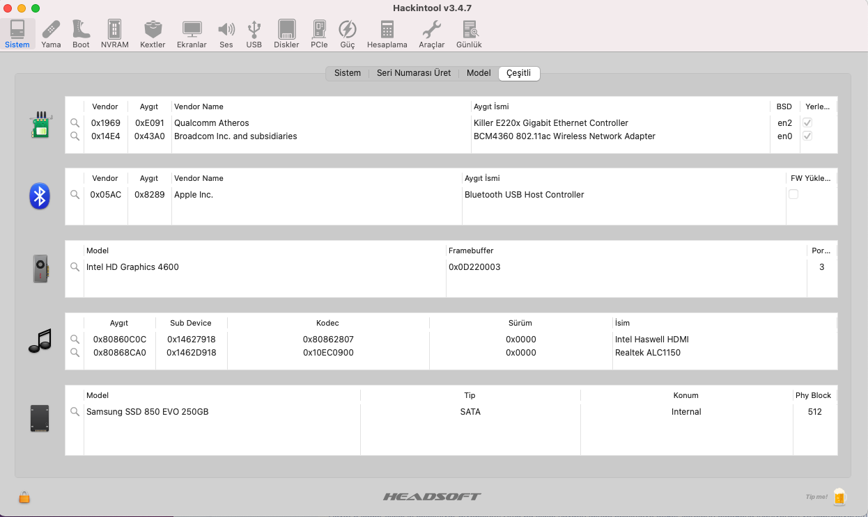Toggle built-in checkbox for en0 wireless adapter
The image size is (868, 517).
tap(807, 136)
